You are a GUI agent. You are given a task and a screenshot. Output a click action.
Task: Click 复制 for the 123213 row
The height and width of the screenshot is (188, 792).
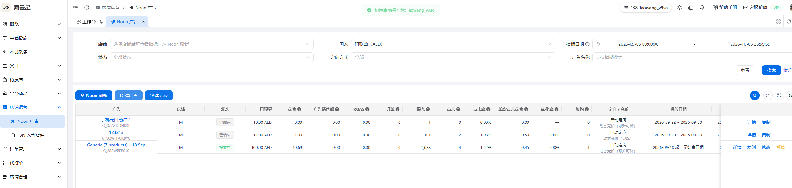[x=766, y=135]
